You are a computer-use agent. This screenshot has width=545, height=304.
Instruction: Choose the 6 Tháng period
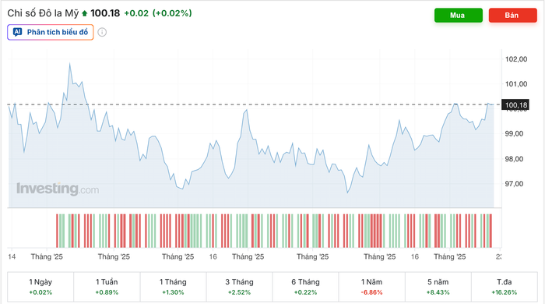(x=305, y=287)
